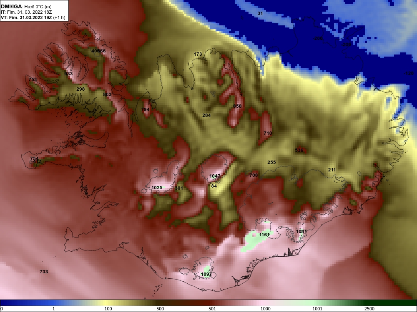Viewport: 417px width, 312px height.
Task: Click the value 301 on the map
Action: [179, 188]
